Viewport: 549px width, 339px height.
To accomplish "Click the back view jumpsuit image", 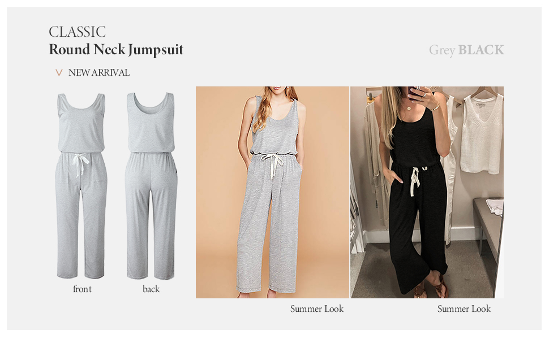I will coord(151,186).
